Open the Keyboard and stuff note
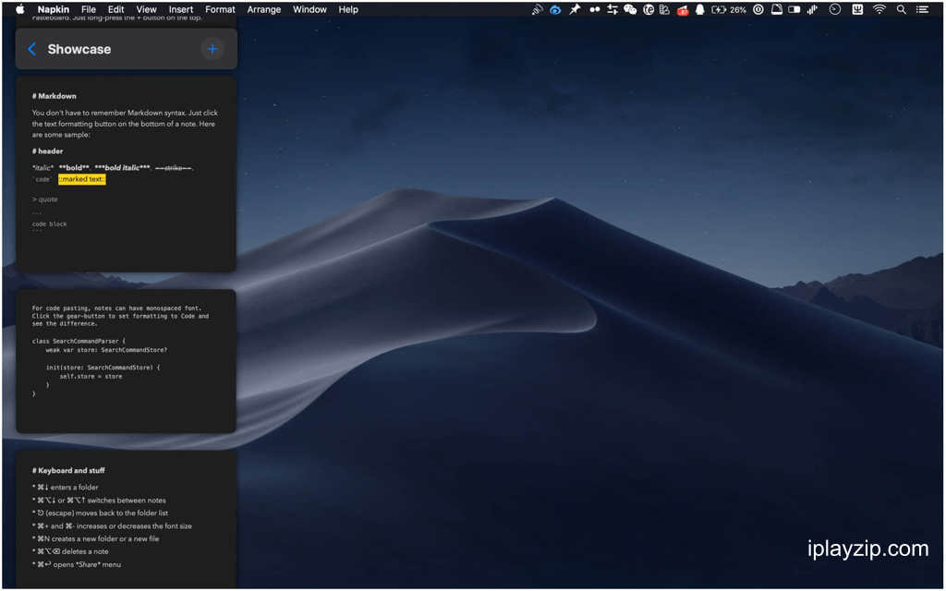The image size is (946, 591). 126,519
